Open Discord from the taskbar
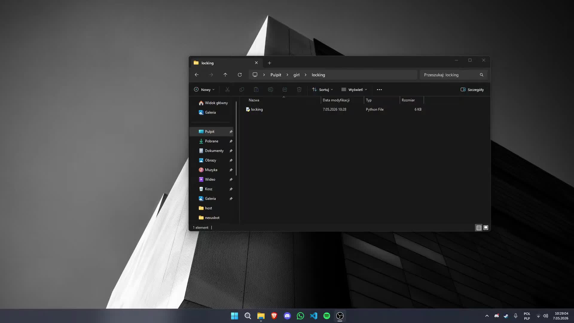The width and height of the screenshot is (574, 323). (x=287, y=316)
